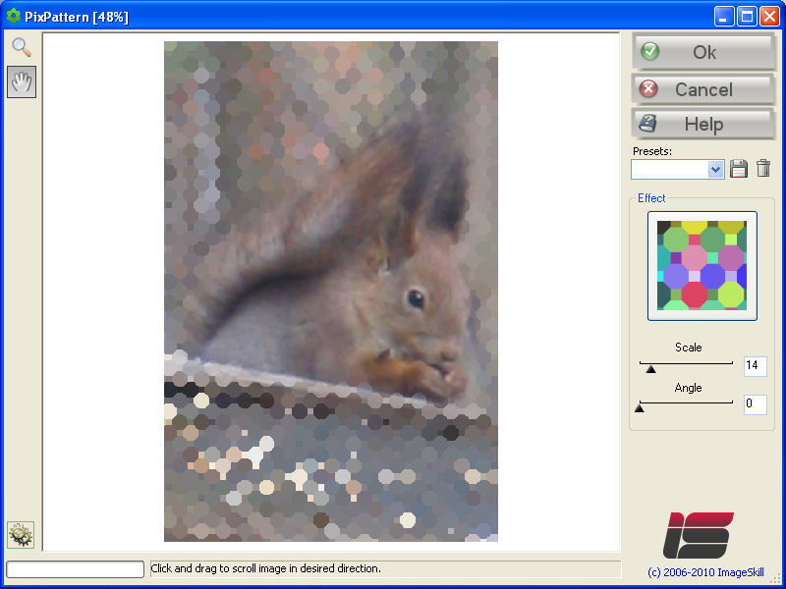The image size is (786, 589).
Task: Click the PixPattern title bar icon
Action: pos(14,17)
